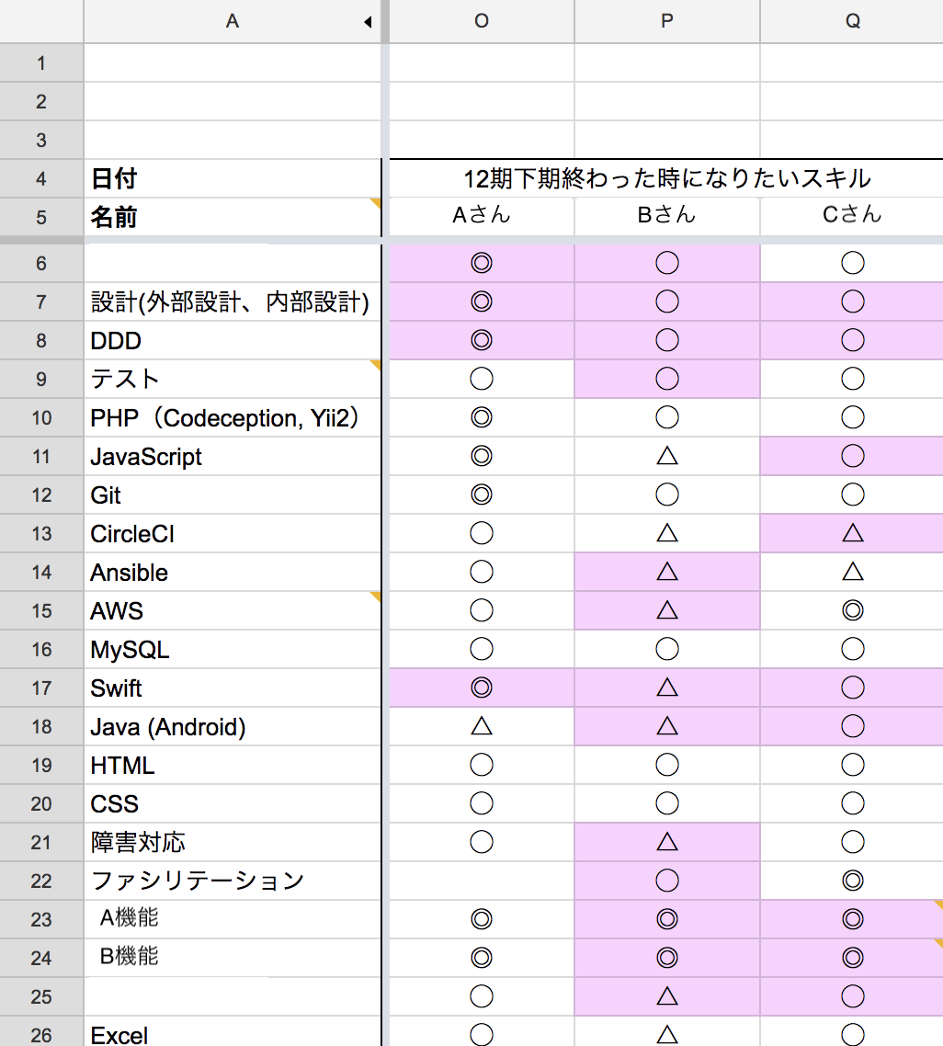This screenshot has height=1046, width=943.
Task: Click the Git cell
Action: pyautogui.click(x=233, y=495)
